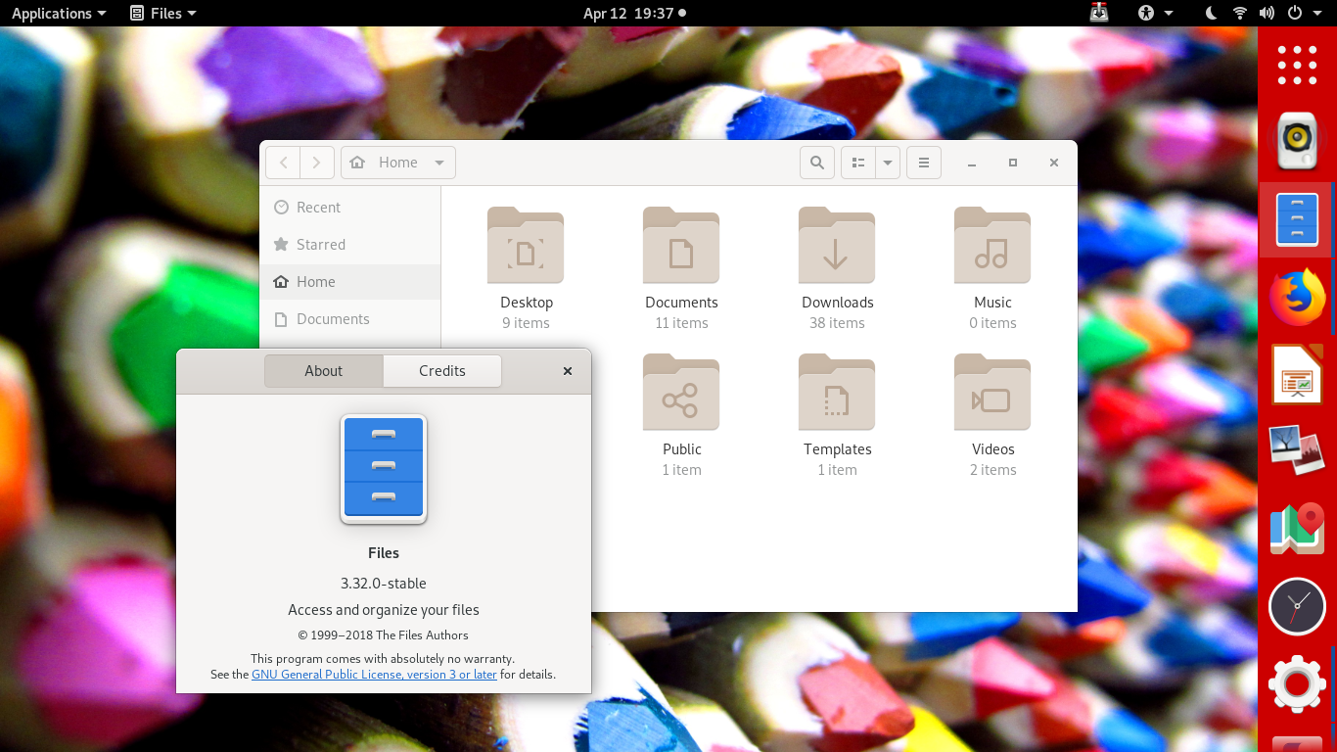Switch to the Credits tab
This screenshot has height=752, width=1337.
[441, 371]
